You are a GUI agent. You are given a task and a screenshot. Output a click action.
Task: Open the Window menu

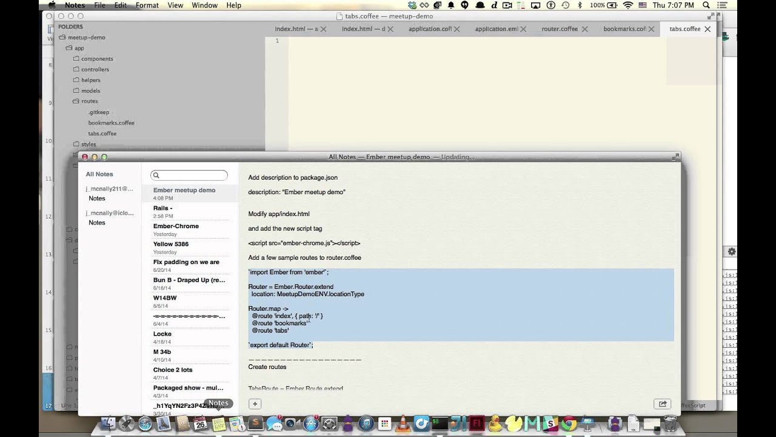(x=204, y=5)
